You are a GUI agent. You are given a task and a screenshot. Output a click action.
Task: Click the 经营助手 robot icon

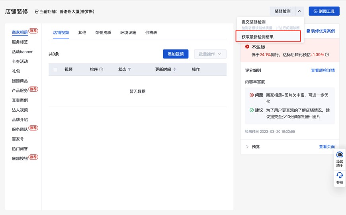(x=340, y=155)
